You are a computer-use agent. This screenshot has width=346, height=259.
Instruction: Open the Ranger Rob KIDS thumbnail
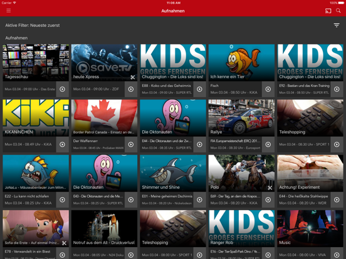[x=241, y=228]
